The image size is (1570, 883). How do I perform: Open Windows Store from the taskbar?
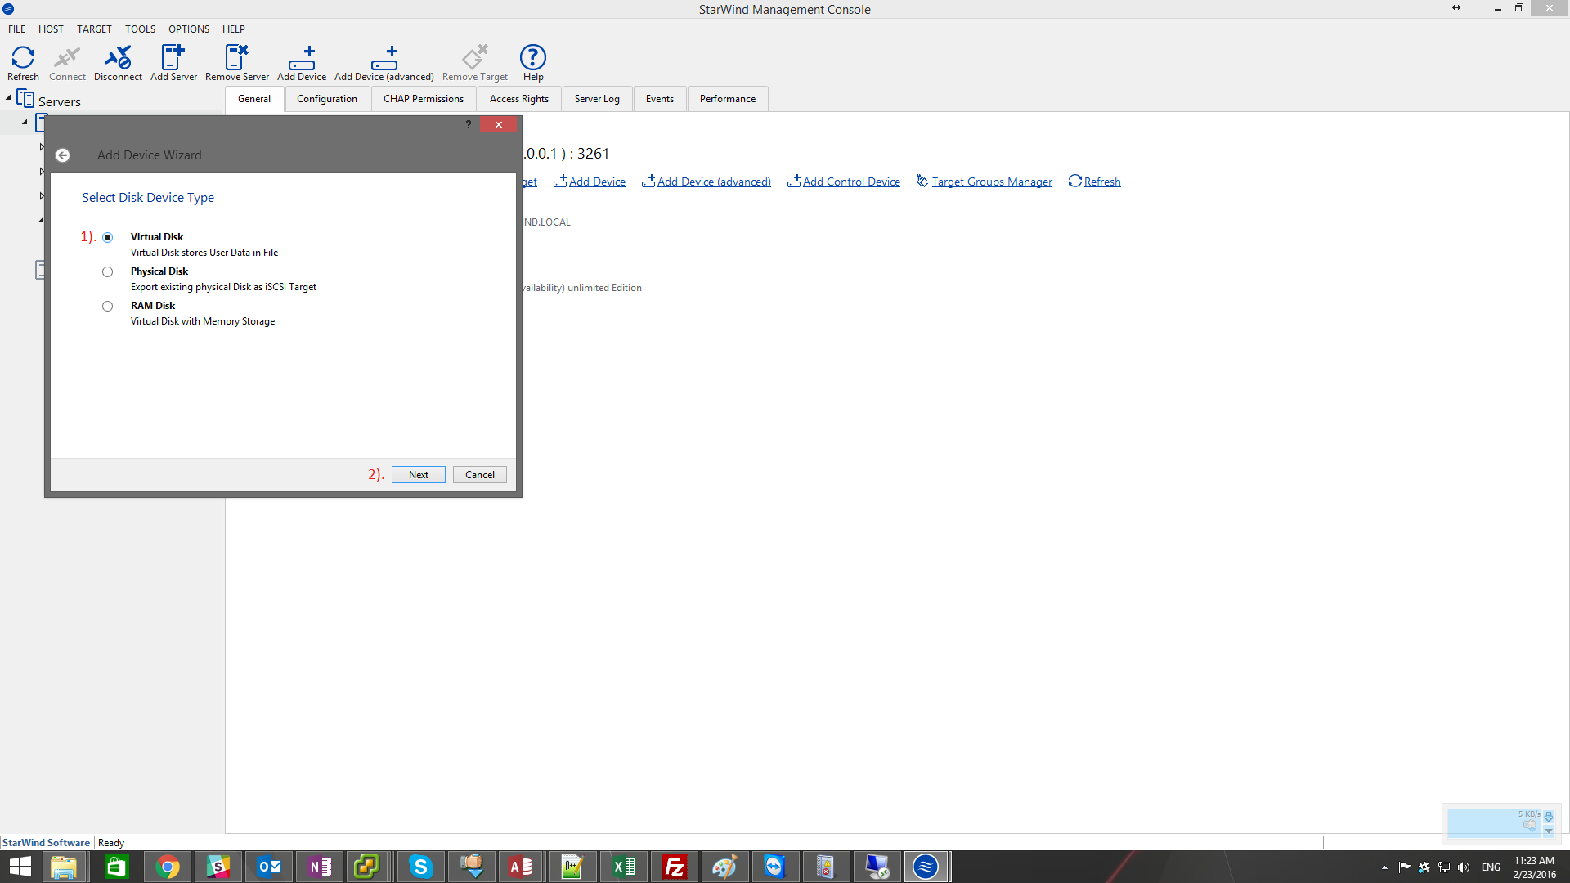[116, 867]
